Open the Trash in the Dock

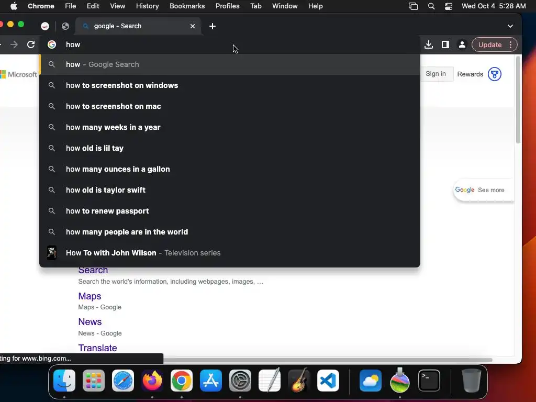tap(472, 381)
